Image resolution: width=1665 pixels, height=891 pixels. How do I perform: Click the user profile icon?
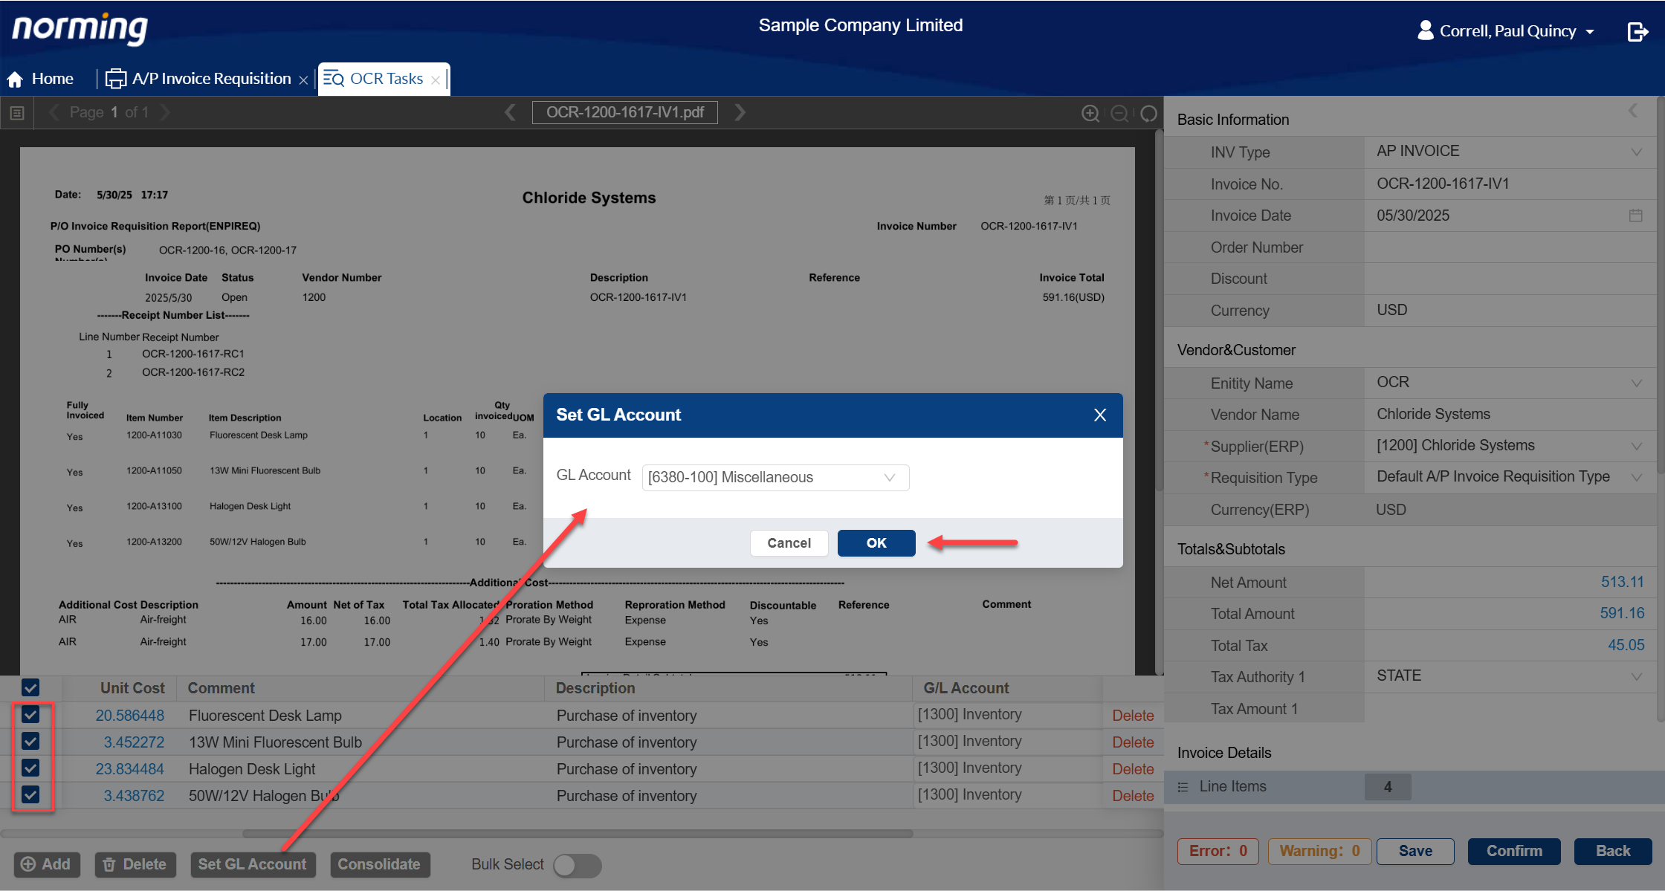click(1425, 30)
